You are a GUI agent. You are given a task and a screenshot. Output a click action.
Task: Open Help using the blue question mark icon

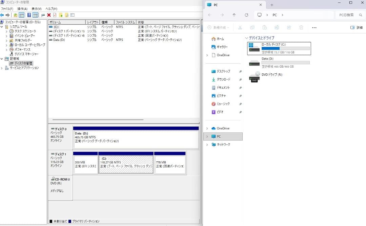[x=29, y=15]
